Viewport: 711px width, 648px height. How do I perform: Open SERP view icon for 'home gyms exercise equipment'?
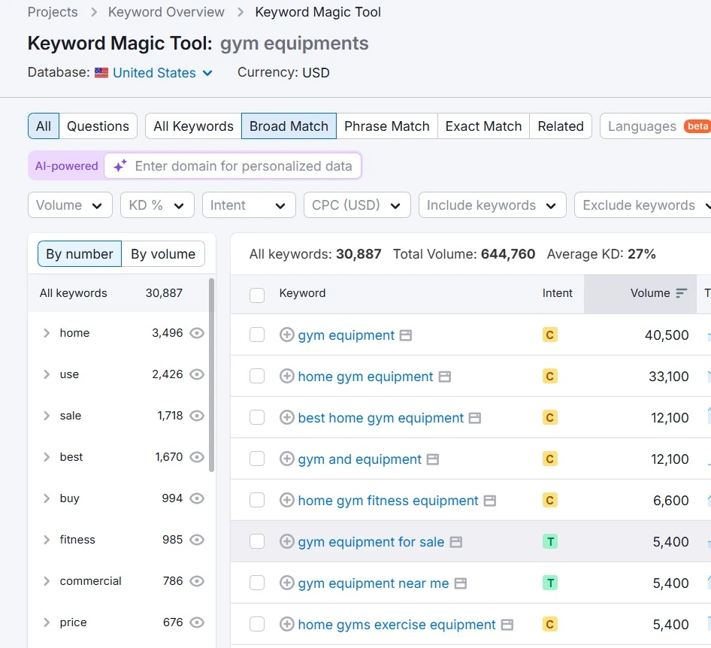[x=507, y=625]
